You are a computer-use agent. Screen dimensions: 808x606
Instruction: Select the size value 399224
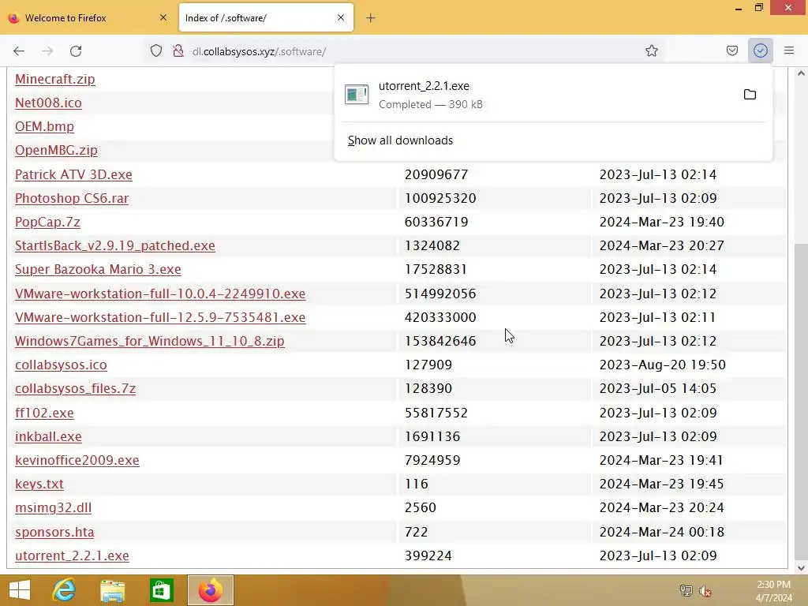tap(428, 555)
